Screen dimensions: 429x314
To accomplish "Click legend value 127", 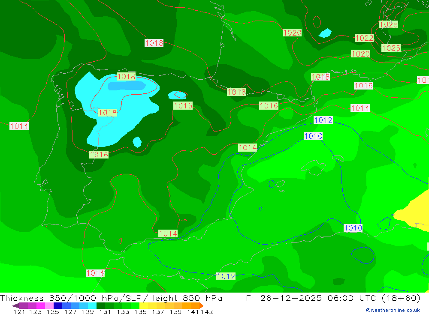I will [x=70, y=311].
